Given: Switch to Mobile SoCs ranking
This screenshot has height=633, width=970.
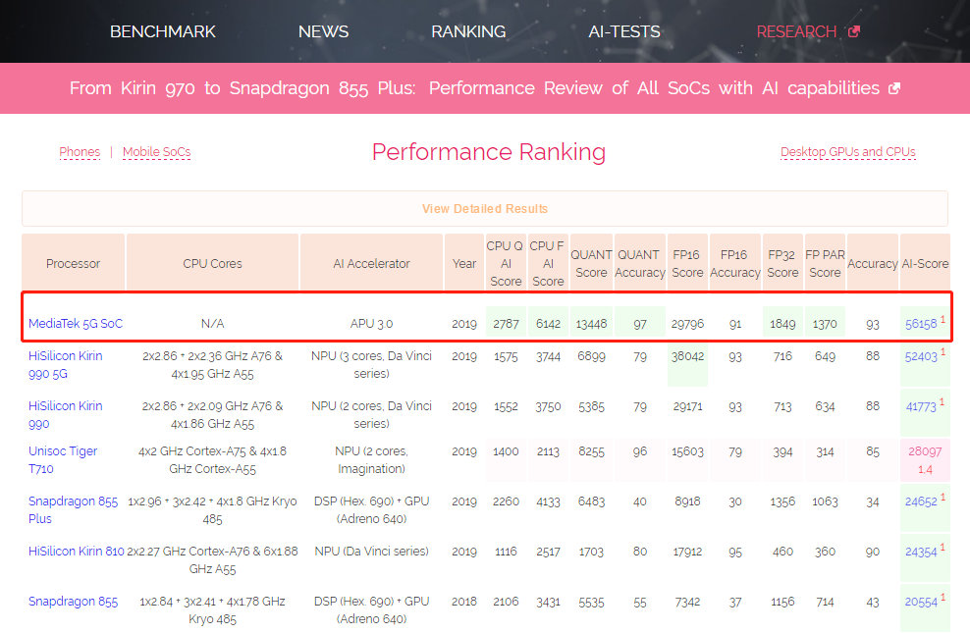Looking at the screenshot, I should 156,152.
